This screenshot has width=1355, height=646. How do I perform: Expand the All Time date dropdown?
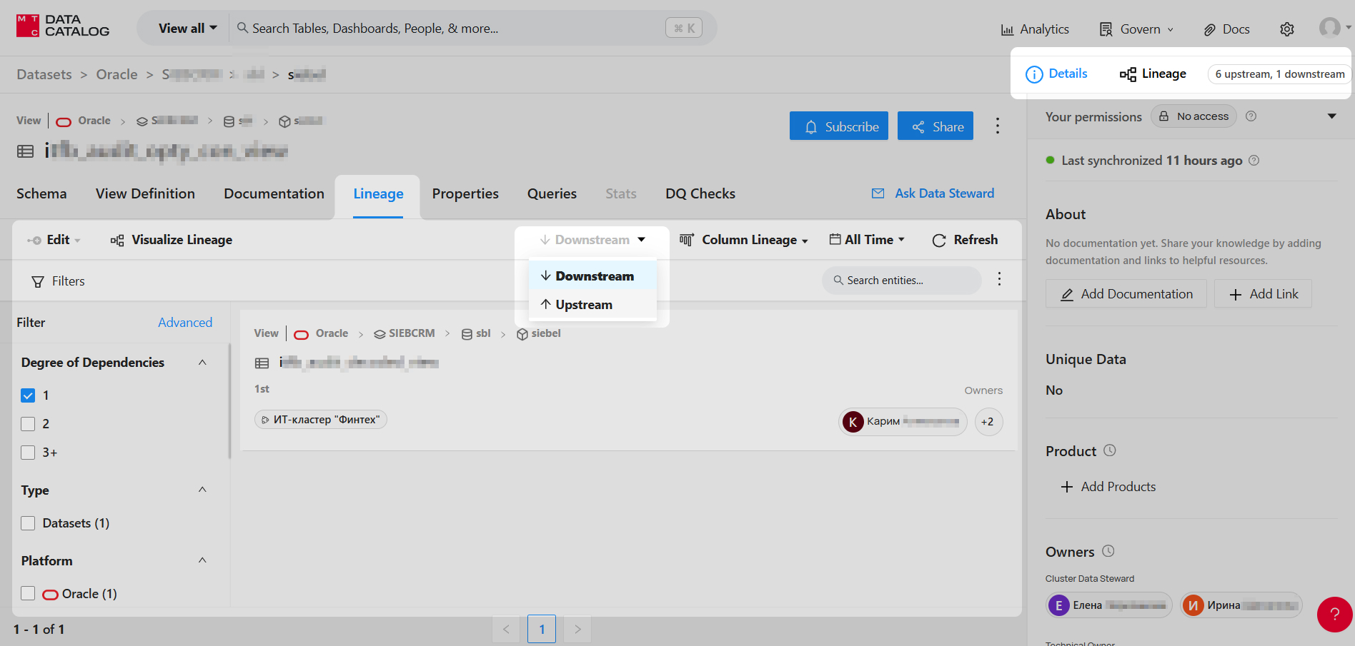[867, 240]
